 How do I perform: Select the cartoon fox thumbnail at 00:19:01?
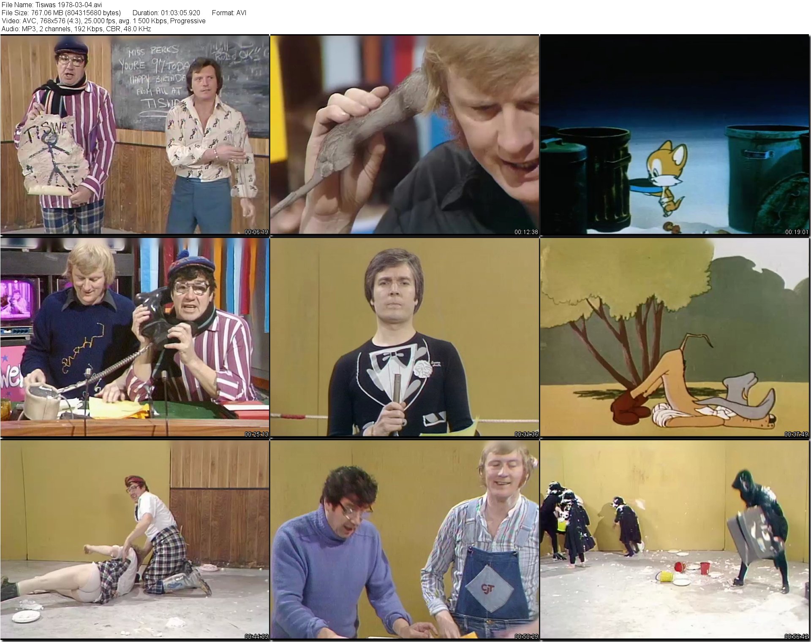(675, 134)
